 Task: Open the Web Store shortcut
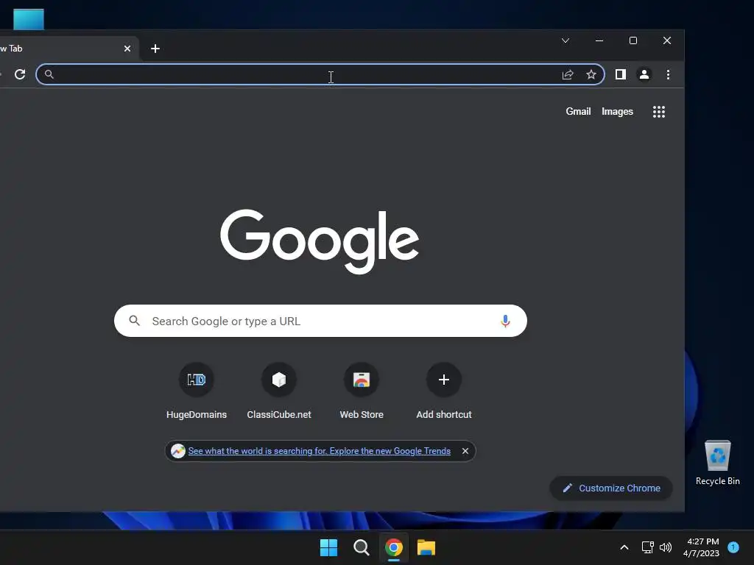click(362, 391)
